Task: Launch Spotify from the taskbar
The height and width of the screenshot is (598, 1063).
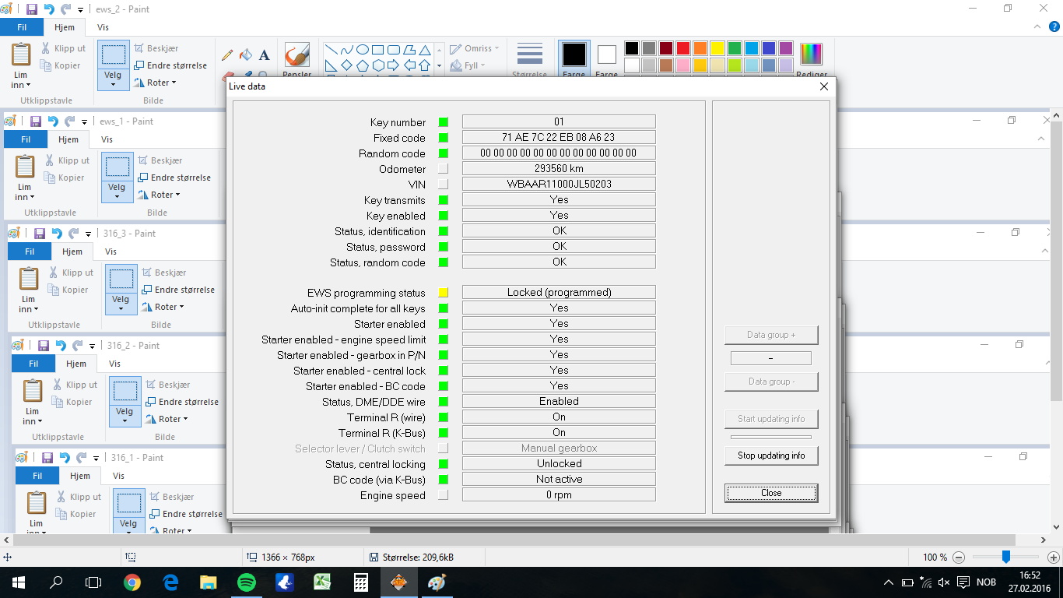Action: tap(246, 582)
